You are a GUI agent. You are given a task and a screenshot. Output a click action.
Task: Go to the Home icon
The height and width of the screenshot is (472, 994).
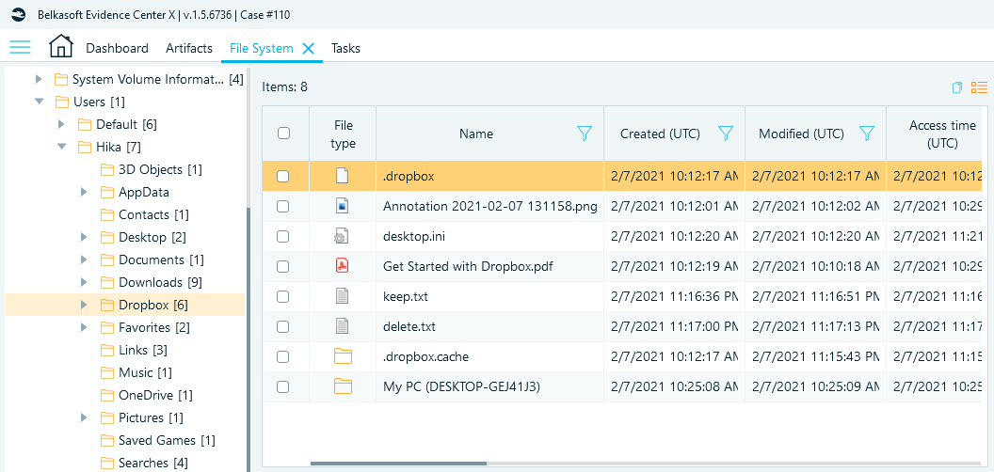point(61,46)
